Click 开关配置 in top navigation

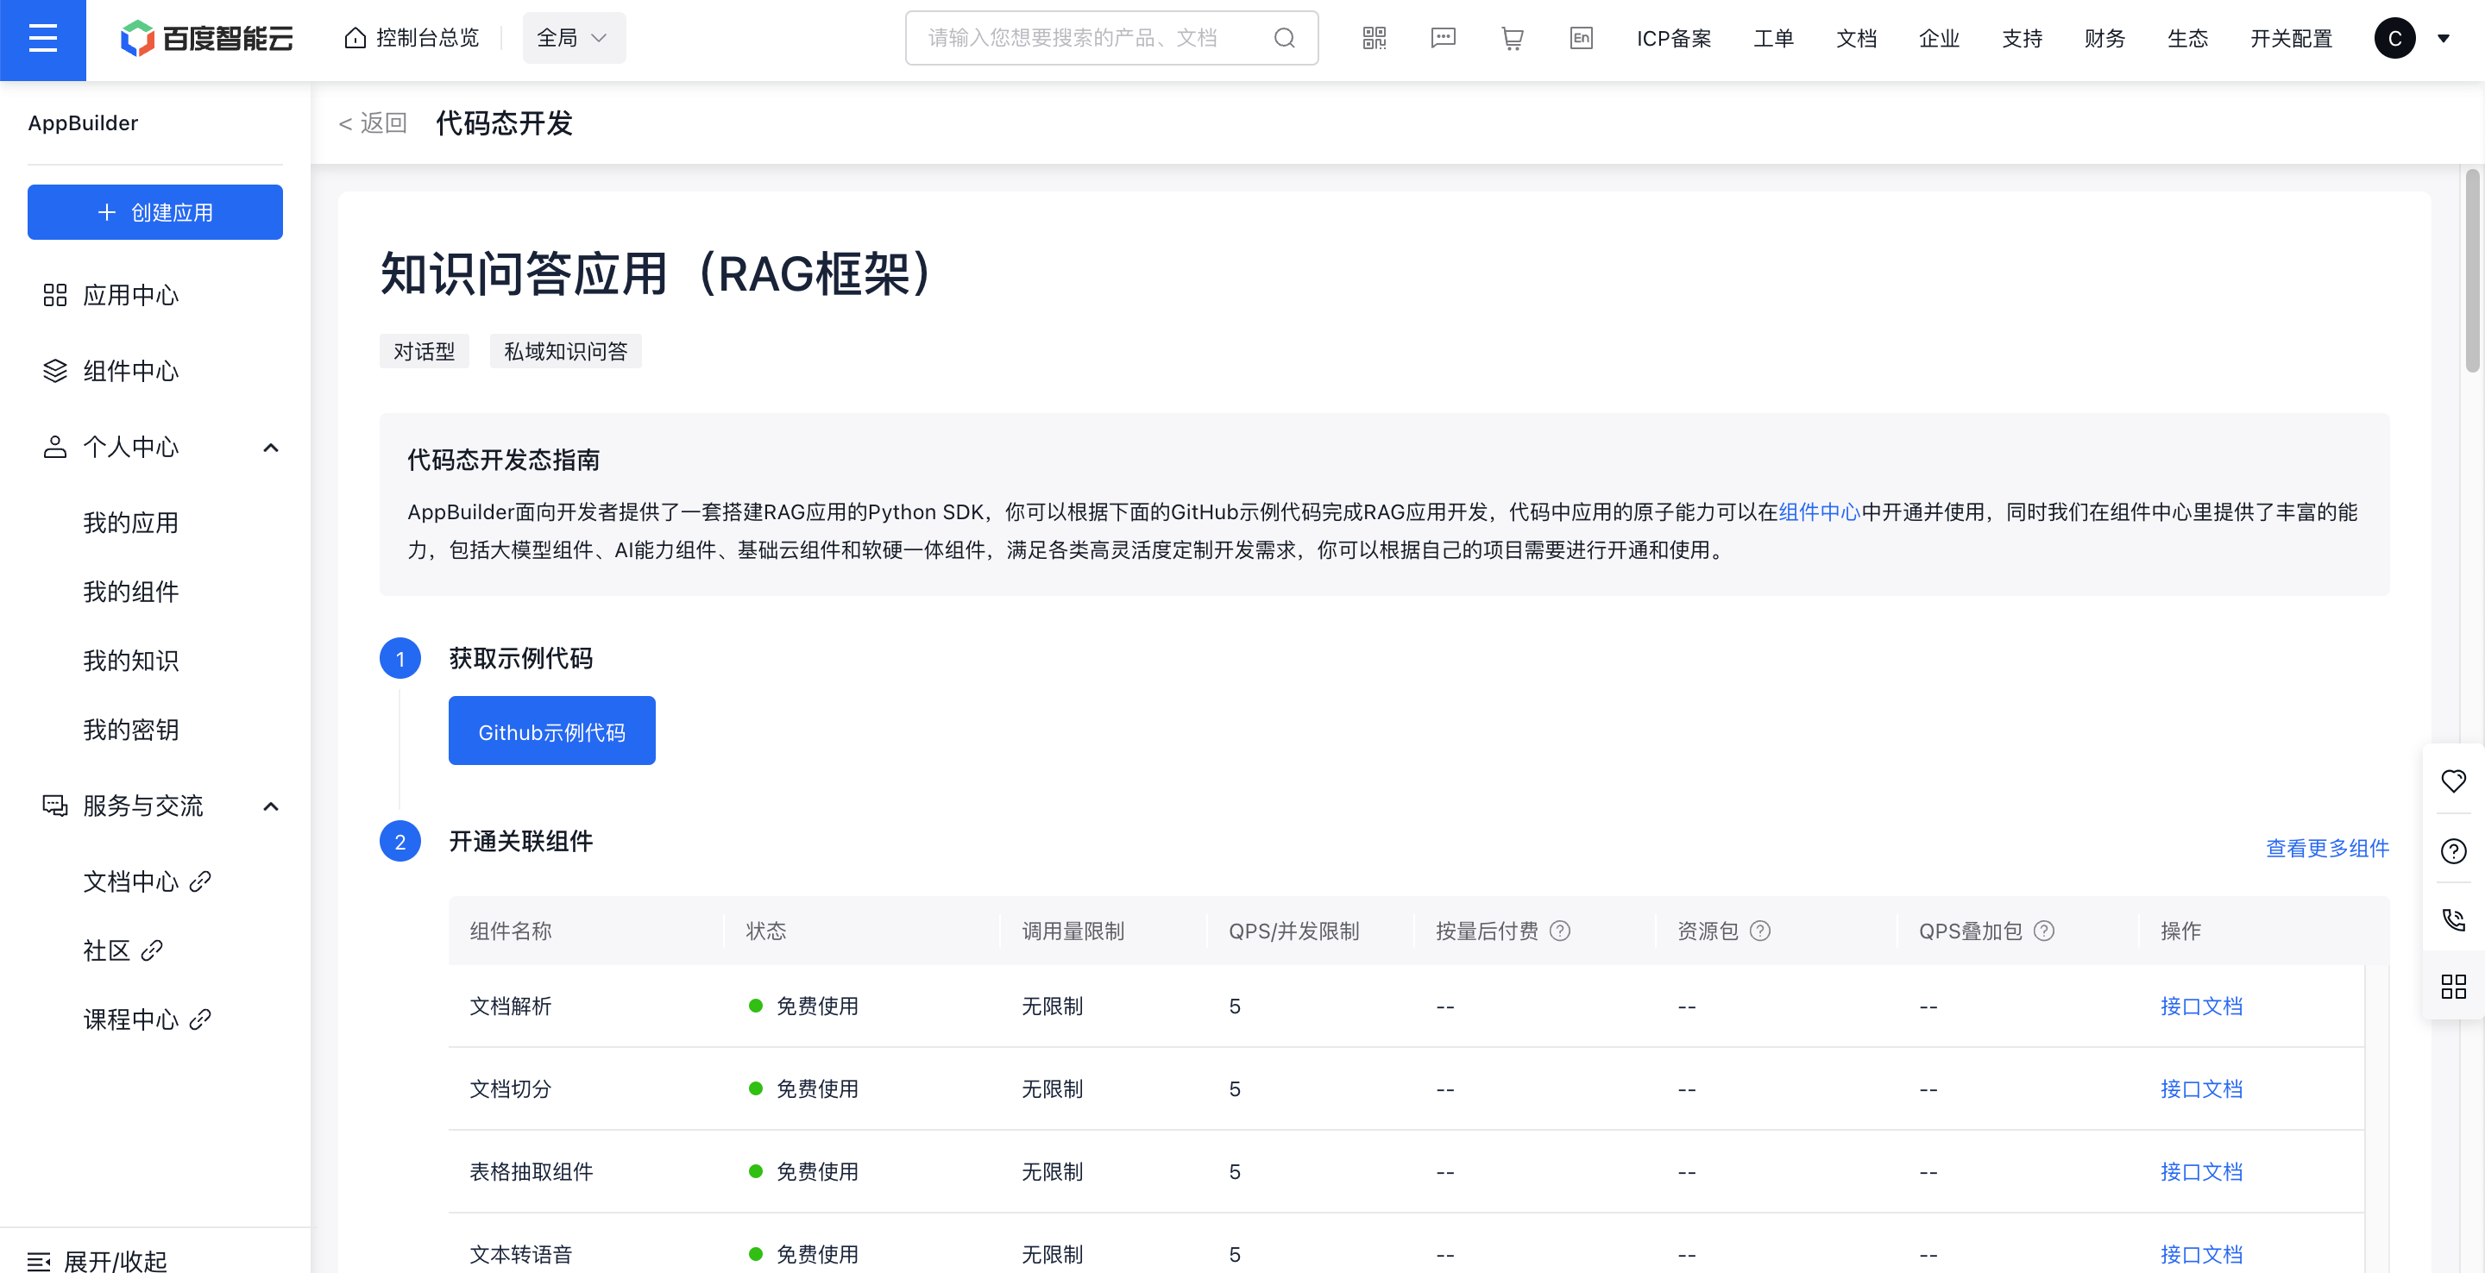tap(2291, 39)
